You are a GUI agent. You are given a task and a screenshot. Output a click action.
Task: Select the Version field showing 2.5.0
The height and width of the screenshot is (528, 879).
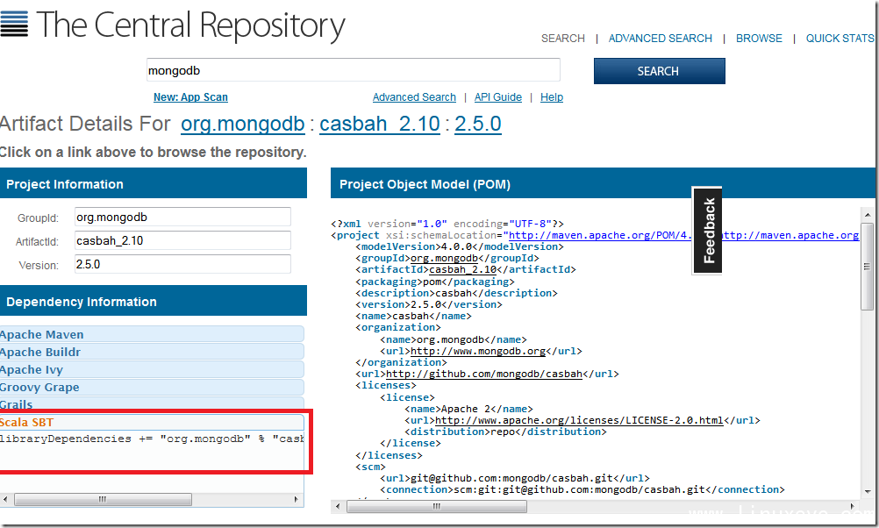pyautogui.click(x=182, y=264)
